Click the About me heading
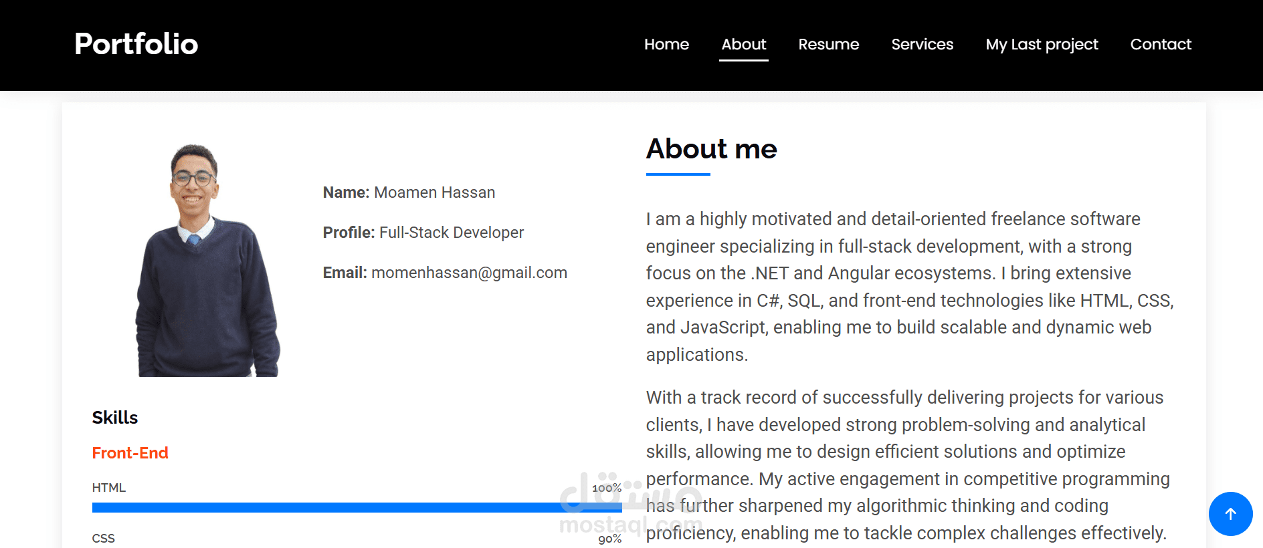Image resolution: width=1263 pixels, height=548 pixels. tap(711, 149)
